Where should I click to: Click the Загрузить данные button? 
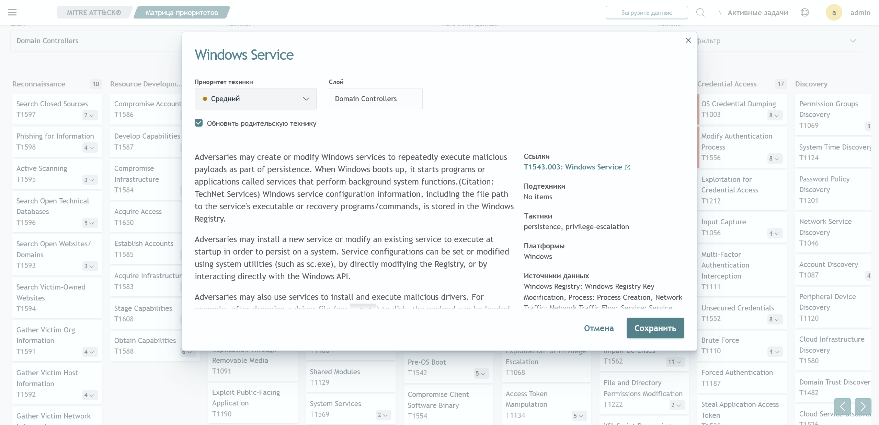[x=647, y=12]
